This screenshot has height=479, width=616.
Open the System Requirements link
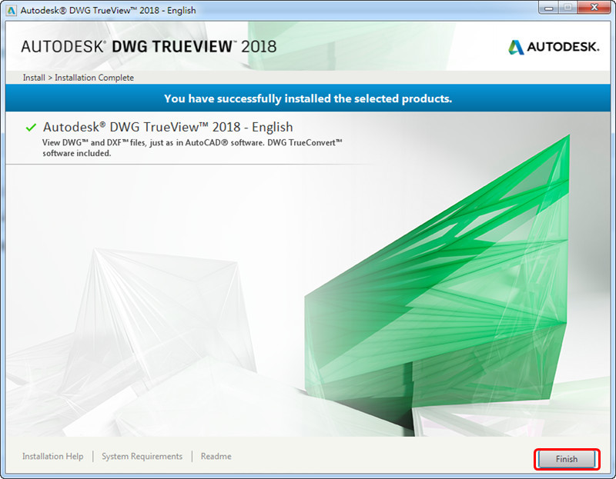(x=142, y=456)
